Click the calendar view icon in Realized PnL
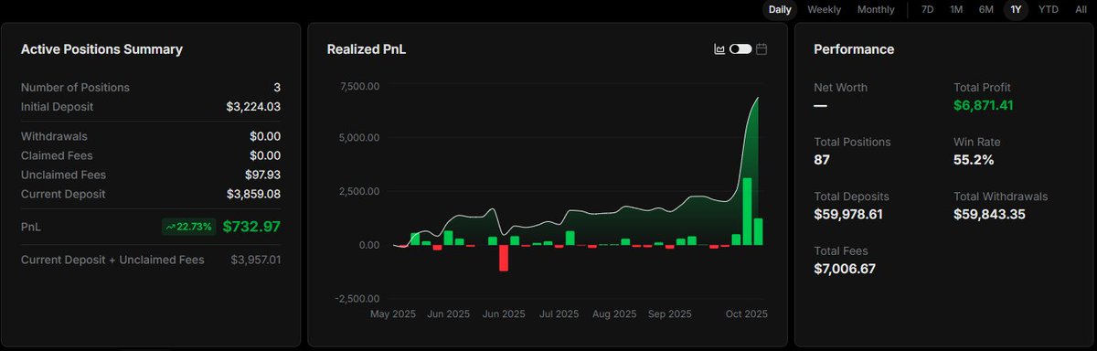The image size is (1097, 351). pyautogui.click(x=762, y=48)
